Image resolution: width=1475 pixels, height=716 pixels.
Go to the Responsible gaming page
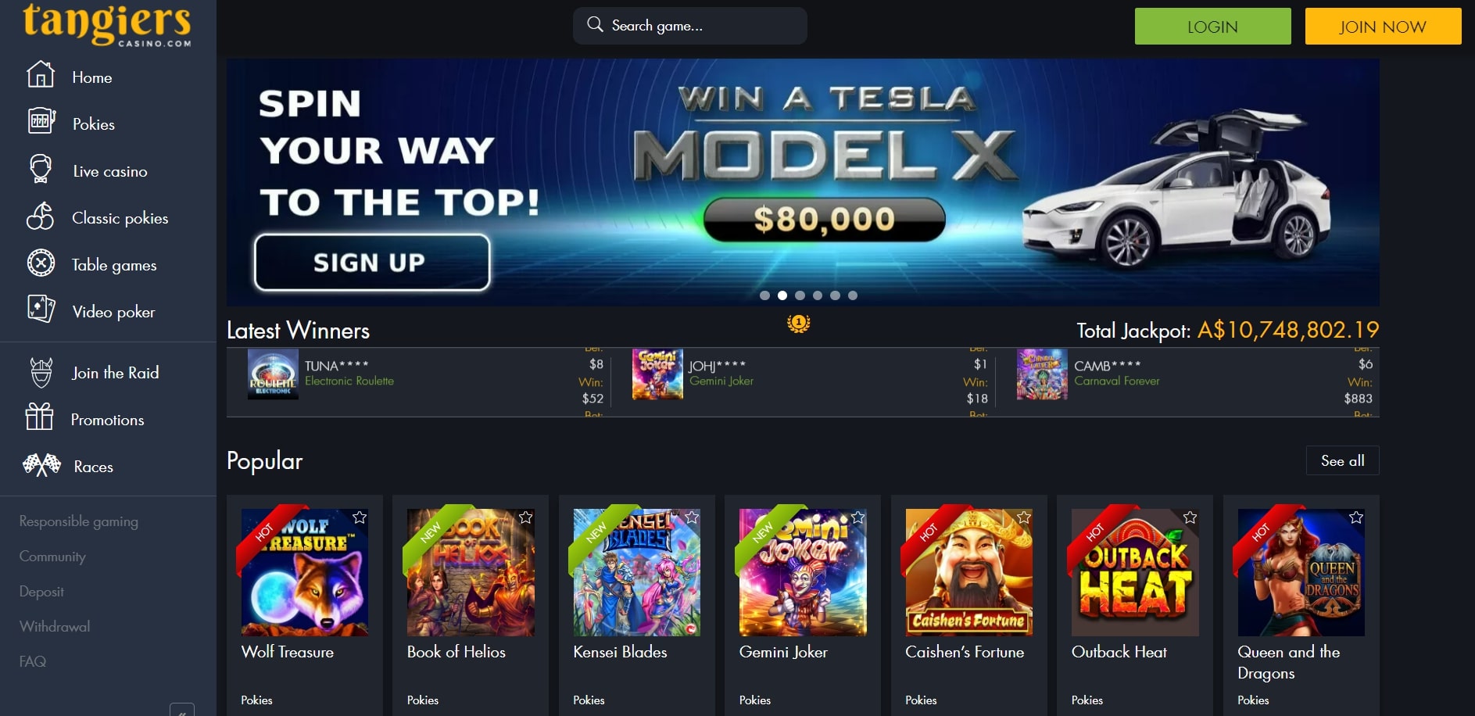coord(78,521)
